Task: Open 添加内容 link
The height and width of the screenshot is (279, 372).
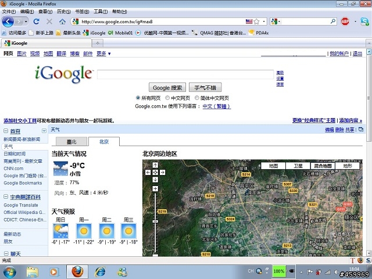Action: [350, 120]
